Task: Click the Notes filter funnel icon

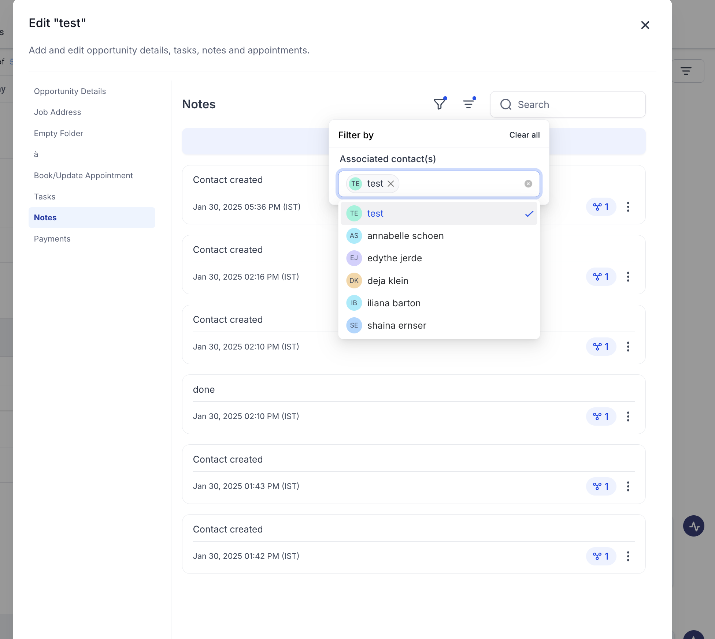Action: (440, 104)
